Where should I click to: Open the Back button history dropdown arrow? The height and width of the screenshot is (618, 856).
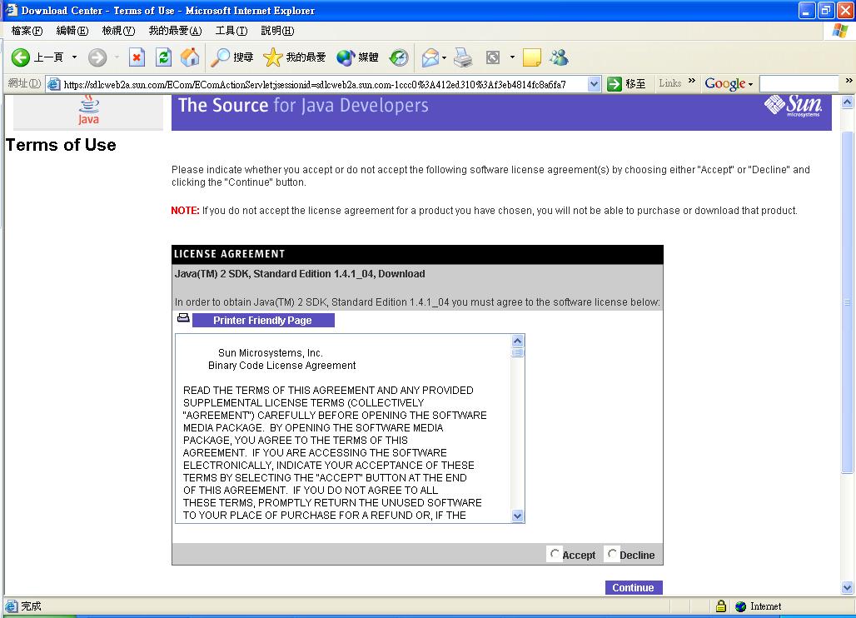74,57
